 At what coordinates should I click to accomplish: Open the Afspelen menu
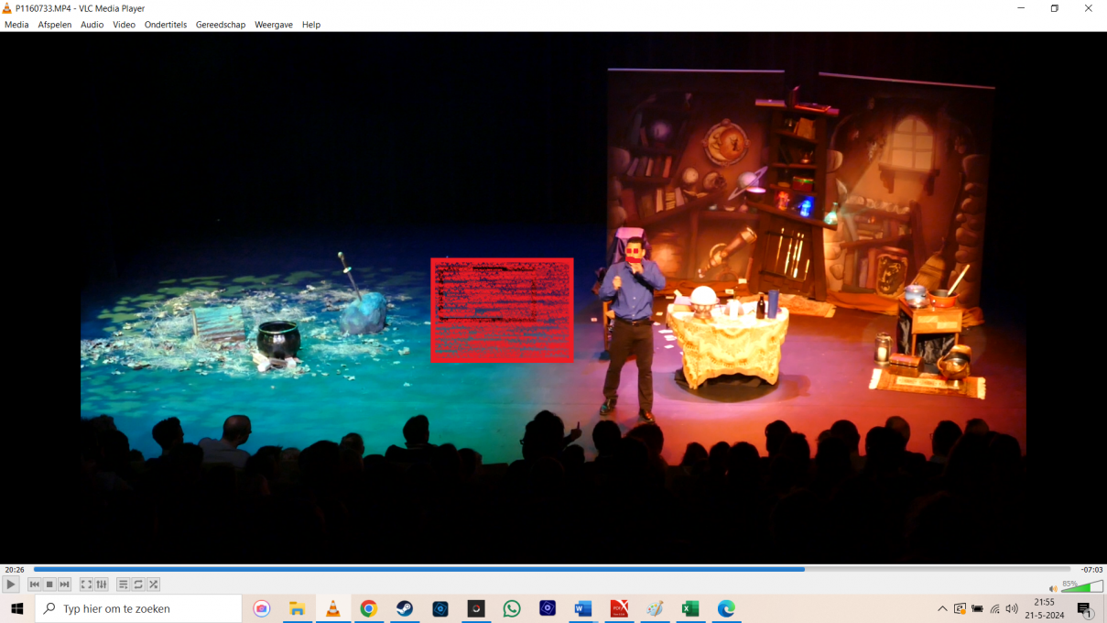click(x=55, y=25)
